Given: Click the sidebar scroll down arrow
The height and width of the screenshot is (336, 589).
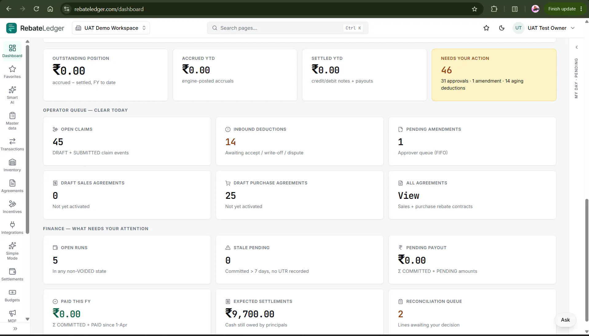Looking at the screenshot, I should [x=27, y=319].
